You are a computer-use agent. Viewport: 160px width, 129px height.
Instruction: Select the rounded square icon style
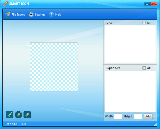27,115
